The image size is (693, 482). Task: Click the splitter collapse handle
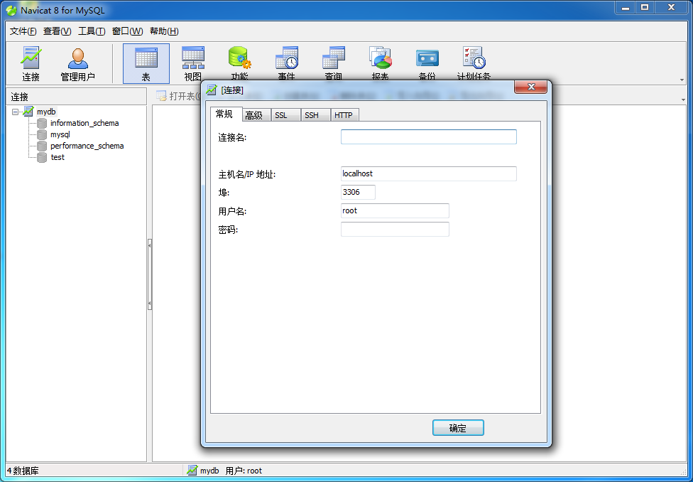pos(149,274)
